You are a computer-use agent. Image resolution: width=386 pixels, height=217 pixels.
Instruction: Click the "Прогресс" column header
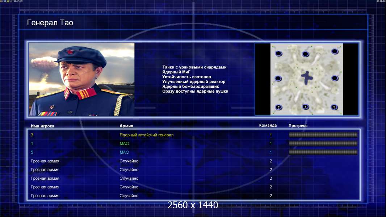[x=298, y=126]
